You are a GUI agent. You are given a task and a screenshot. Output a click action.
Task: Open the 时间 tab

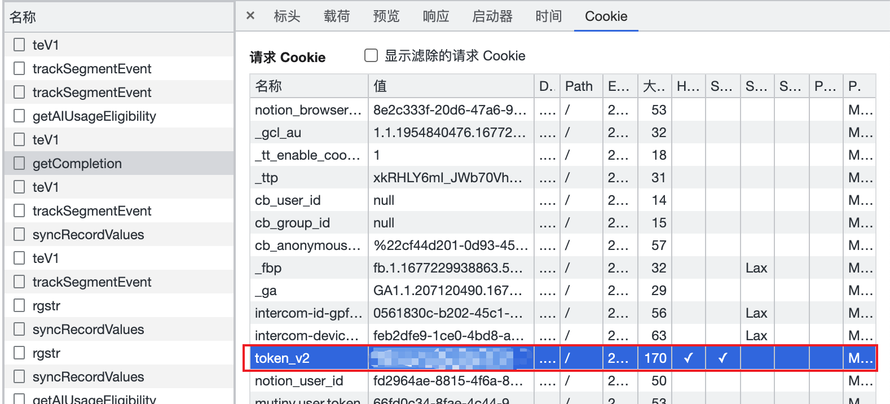tap(549, 16)
